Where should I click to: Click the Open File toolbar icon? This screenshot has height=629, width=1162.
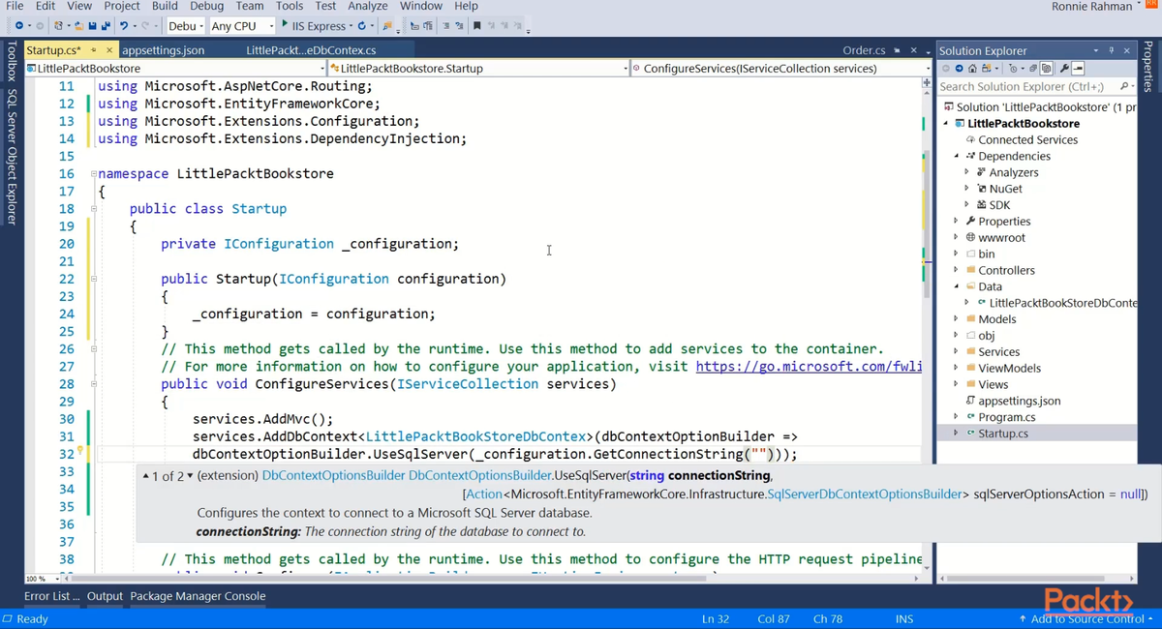(79, 25)
